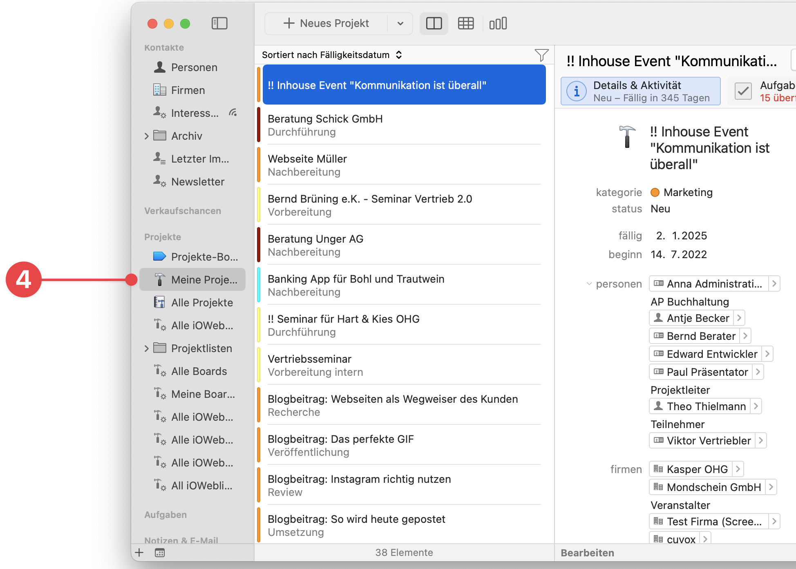Open the Neues Projekt dropdown chevron
The image size is (796, 569).
click(399, 23)
